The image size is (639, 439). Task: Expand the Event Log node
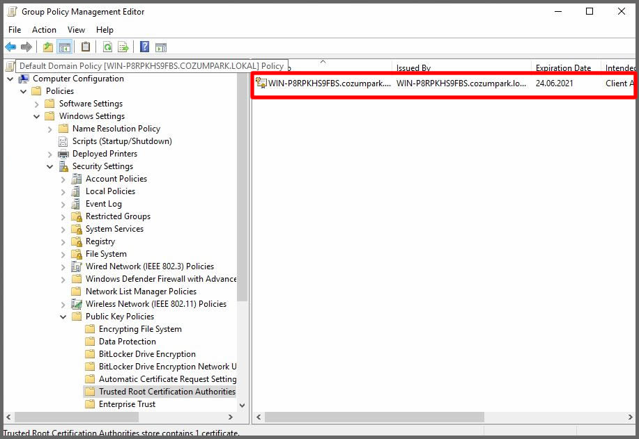pos(63,205)
